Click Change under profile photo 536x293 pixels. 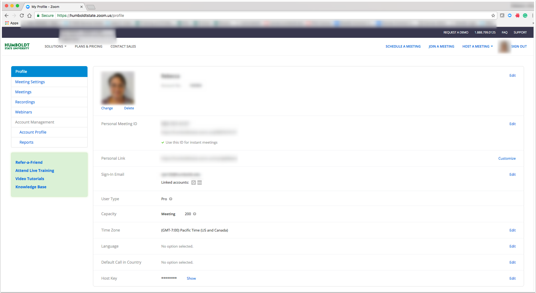[107, 108]
